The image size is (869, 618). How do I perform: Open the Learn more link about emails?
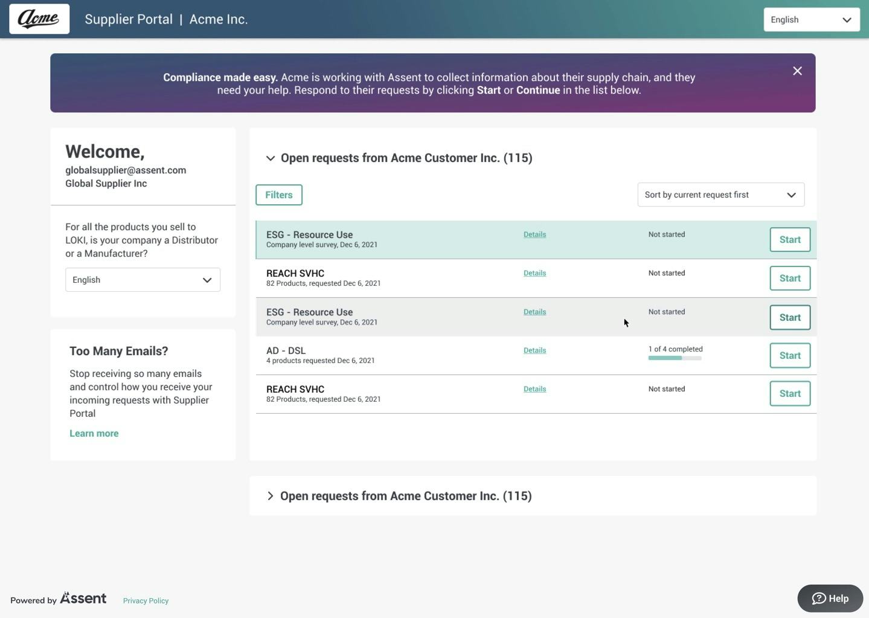point(94,432)
